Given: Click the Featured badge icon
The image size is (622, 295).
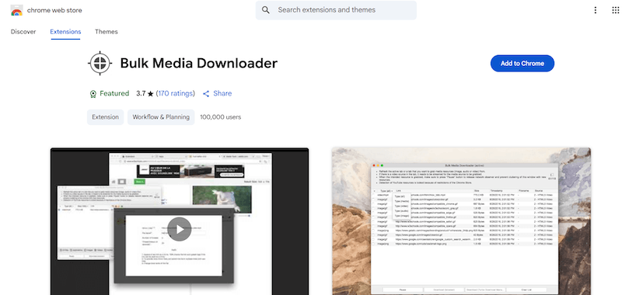Looking at the screenshot, I should 93,94.
